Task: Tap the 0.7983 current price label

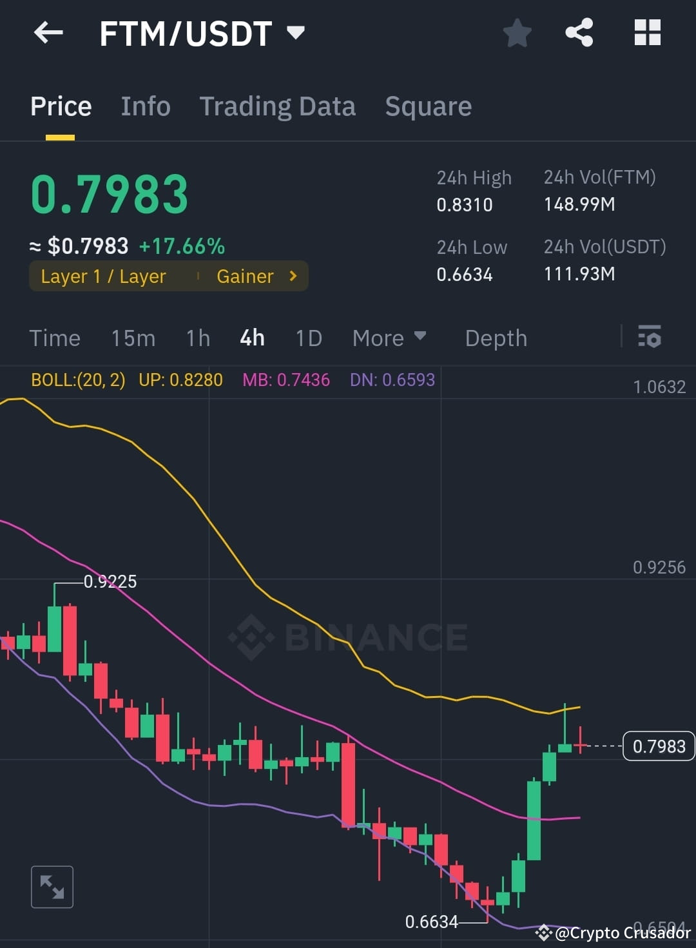Action: tap(658, 746)
